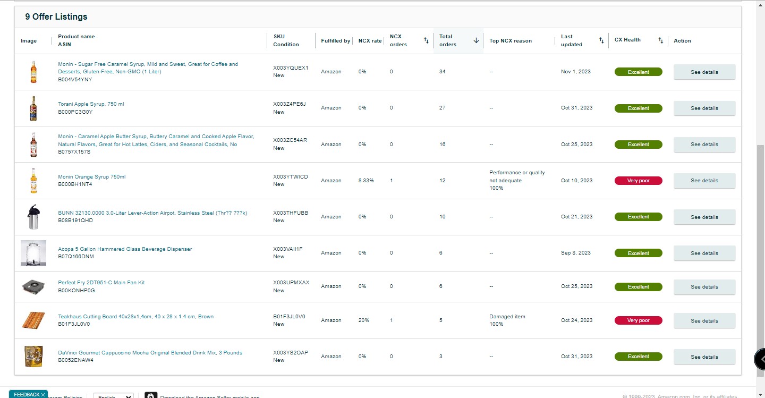Open BUNN Airpot product image
The image size is (765, 398).
click(x=33, y=217)
